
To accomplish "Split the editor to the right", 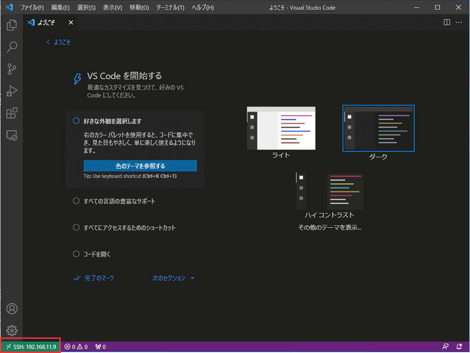I will tap(447, 22).
